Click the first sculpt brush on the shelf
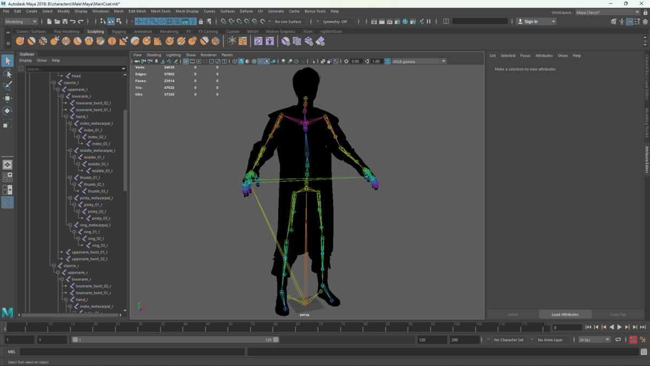 20,41
